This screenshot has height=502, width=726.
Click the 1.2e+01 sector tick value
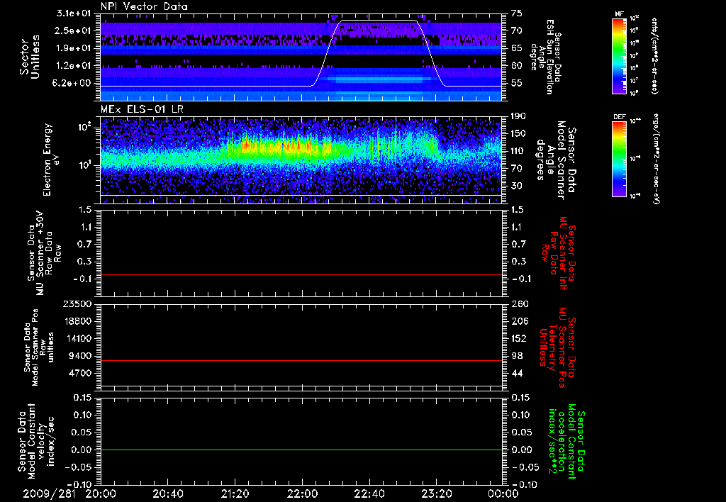point(74,66)
